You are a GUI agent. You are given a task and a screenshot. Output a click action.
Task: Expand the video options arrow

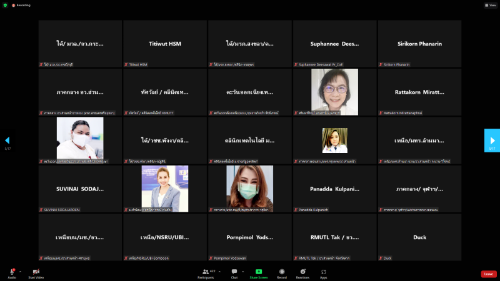click(x=44, y=272)
